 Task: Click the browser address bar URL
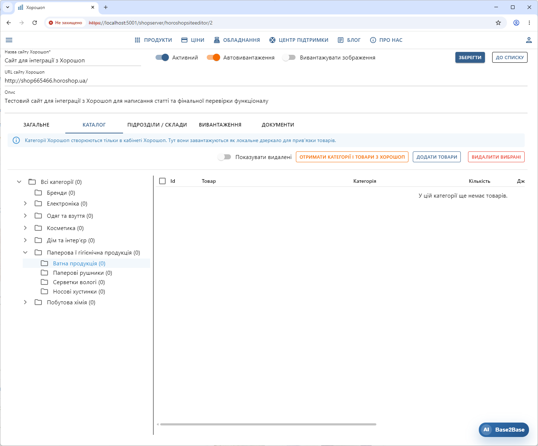[150, 23]
